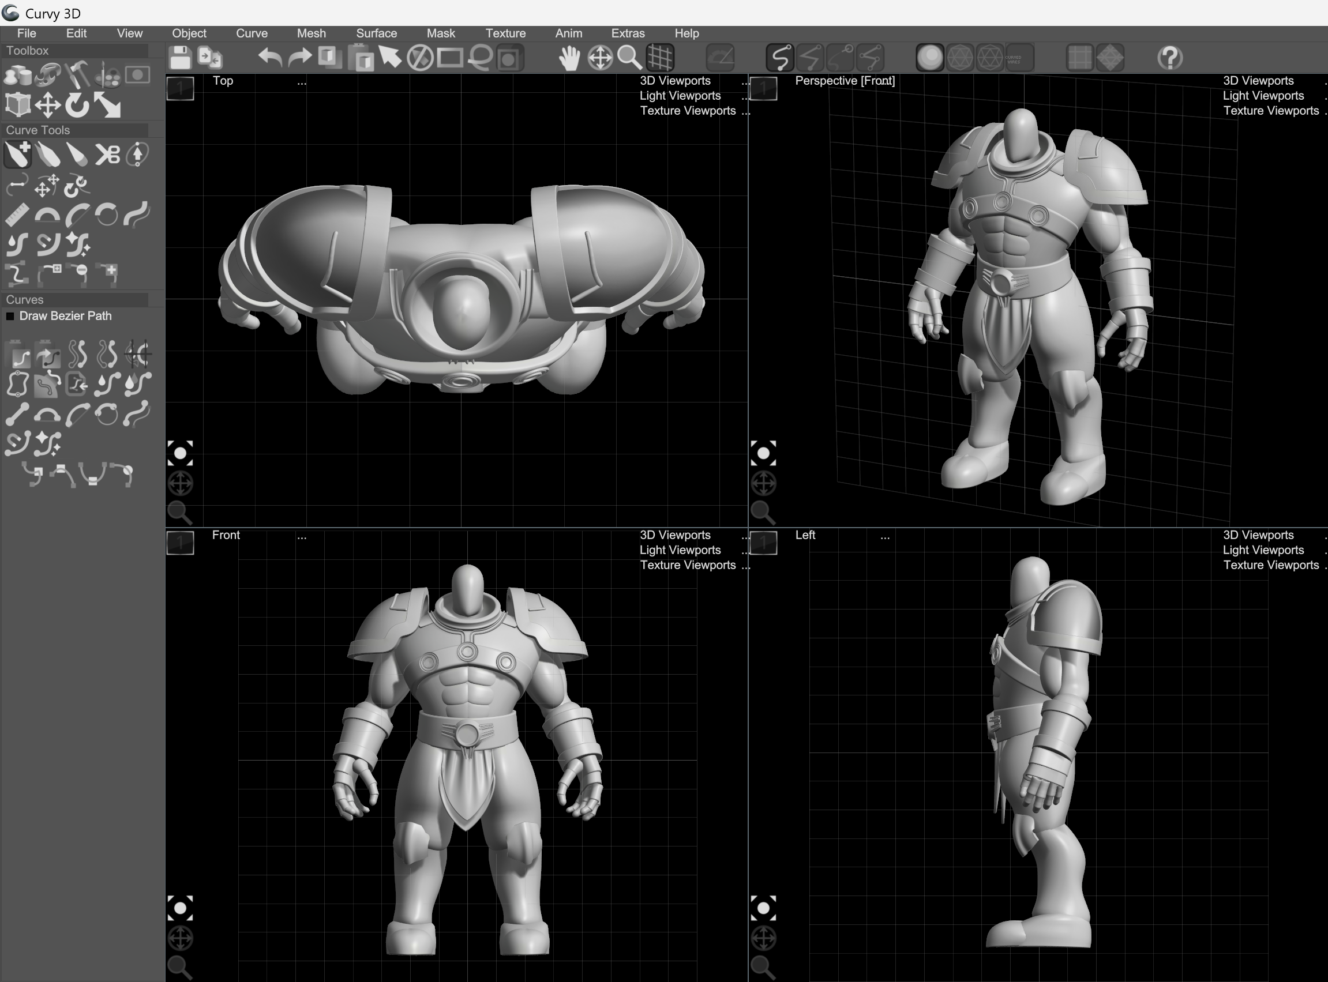This screenshot has width=1328, height=982.
Task: Click the focus target icon in the Perspective viewport
Action: click(763, 454)
